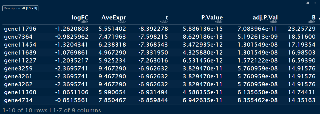Image resolution: width=320 pixels, height=114 pixels.
Task: Select row gene11796
Action: (x=19, y=28)
